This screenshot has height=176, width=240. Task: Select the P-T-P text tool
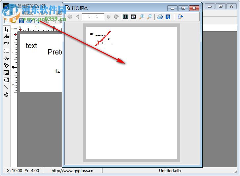(6, 44)
